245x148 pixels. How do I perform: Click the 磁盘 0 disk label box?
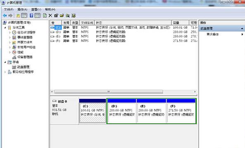[64, 111]
